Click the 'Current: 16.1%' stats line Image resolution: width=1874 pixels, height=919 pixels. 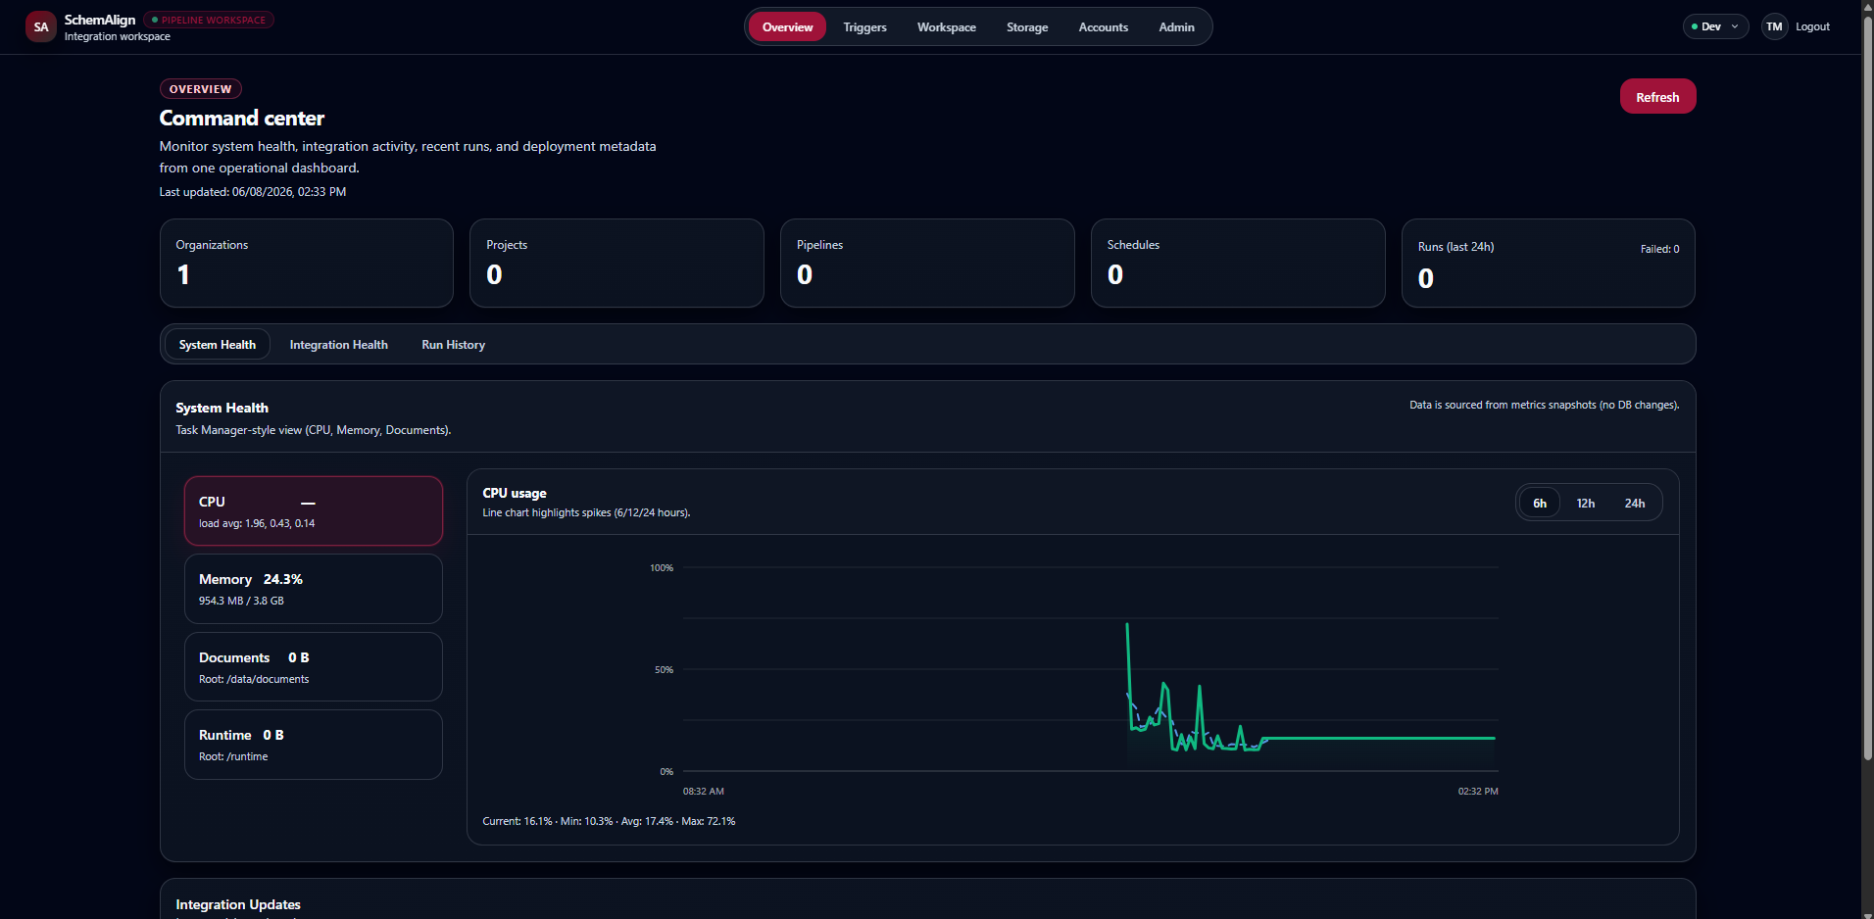pyautogui.click(x=609, y=821)
